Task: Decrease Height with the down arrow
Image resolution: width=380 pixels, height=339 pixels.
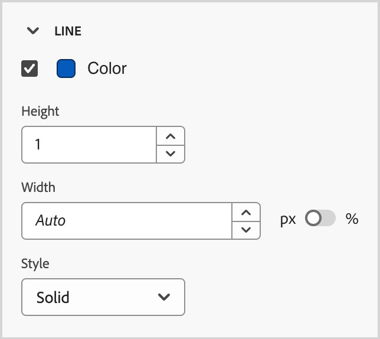Action: click(x=171, y=154)
